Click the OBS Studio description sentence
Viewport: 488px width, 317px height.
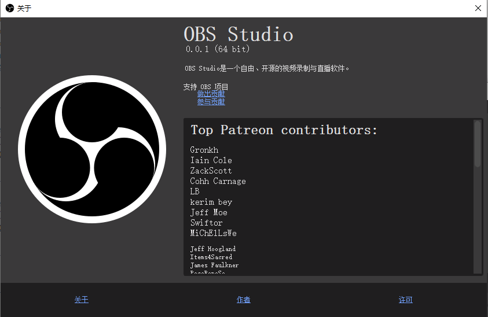(x=267, y=68)
